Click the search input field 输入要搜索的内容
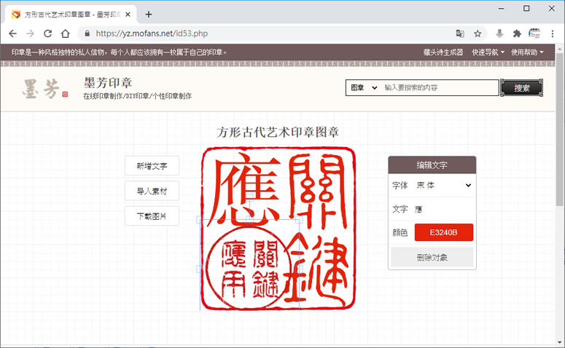This screenshot has width=565, height=348. tap(440, 87)
